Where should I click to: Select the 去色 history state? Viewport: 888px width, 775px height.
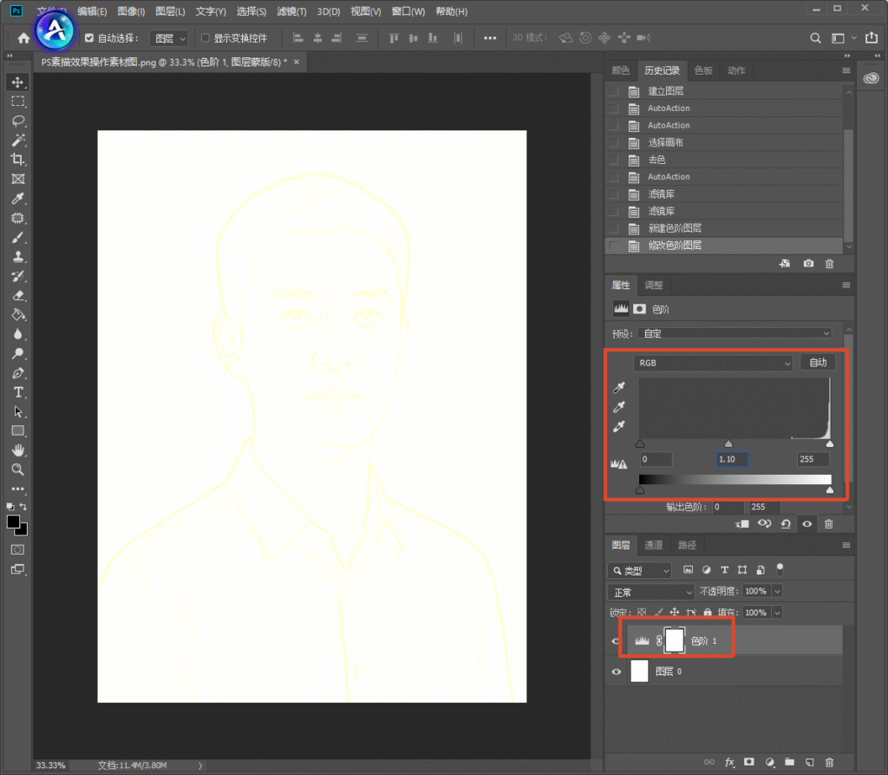724,160
